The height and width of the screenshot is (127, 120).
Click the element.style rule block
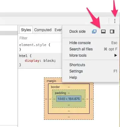point(40,47)
